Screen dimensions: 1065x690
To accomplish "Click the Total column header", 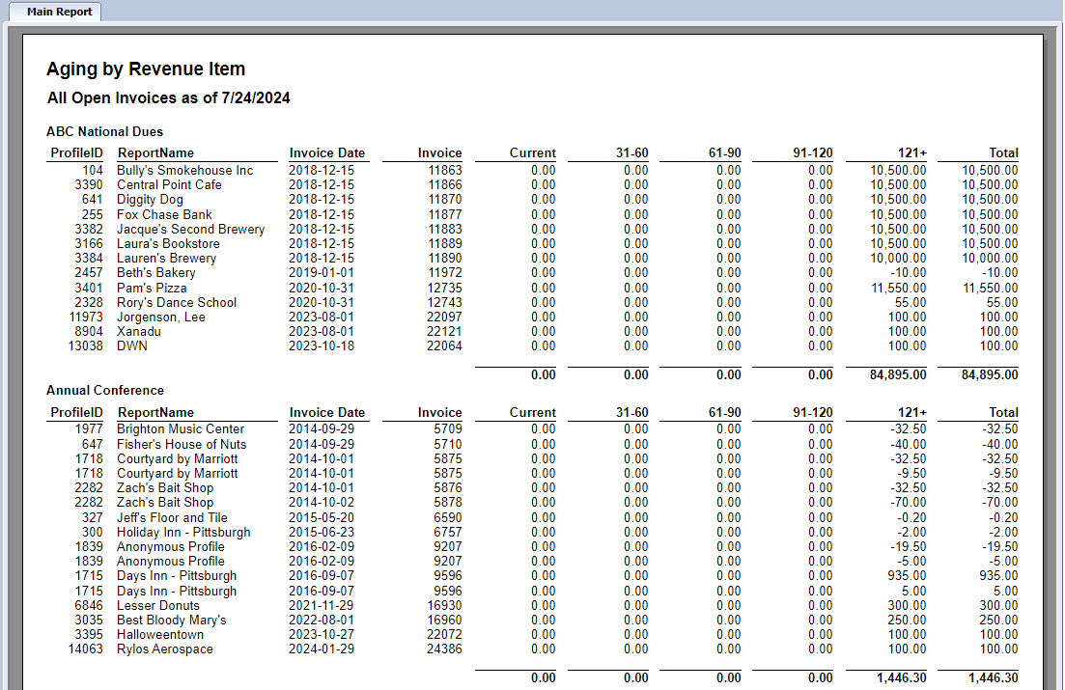I will point(1003,152).
